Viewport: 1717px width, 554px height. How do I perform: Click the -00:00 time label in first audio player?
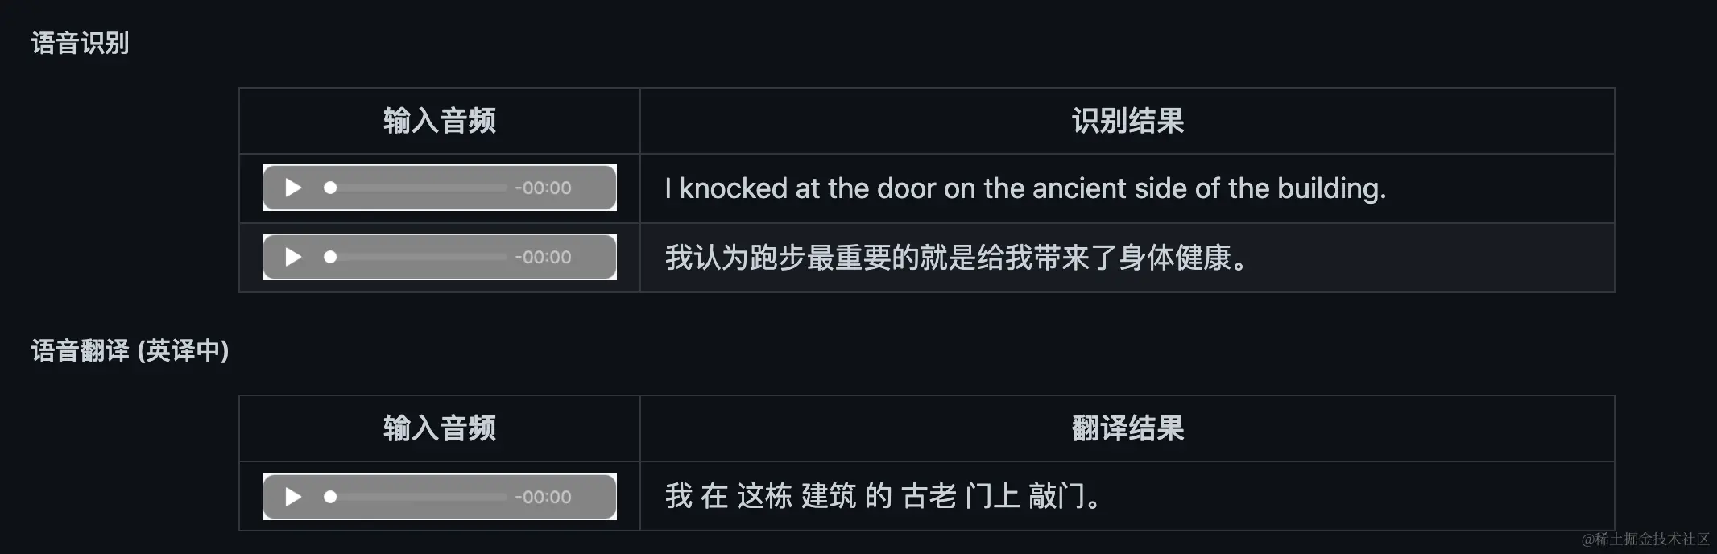pyautogui.click(x=544, y=188)
